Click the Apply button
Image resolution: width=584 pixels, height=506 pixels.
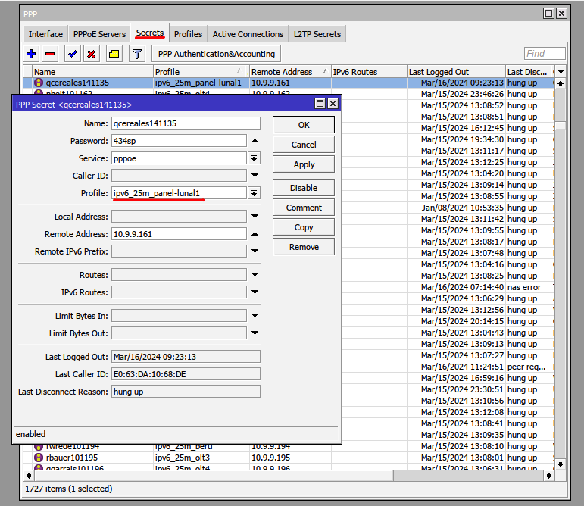click(304, 164)
